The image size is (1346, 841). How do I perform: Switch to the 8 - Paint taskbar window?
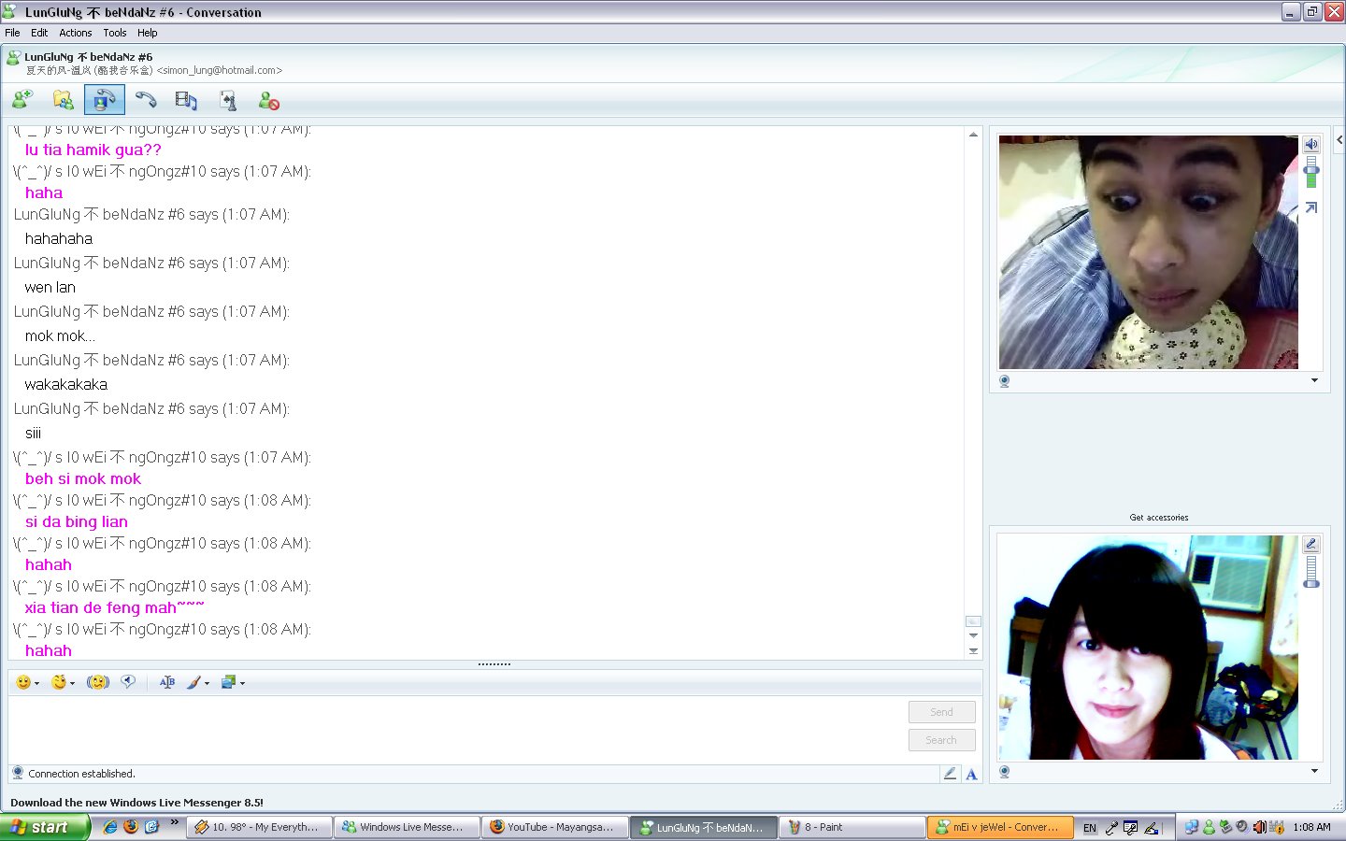tap(852, 827)
